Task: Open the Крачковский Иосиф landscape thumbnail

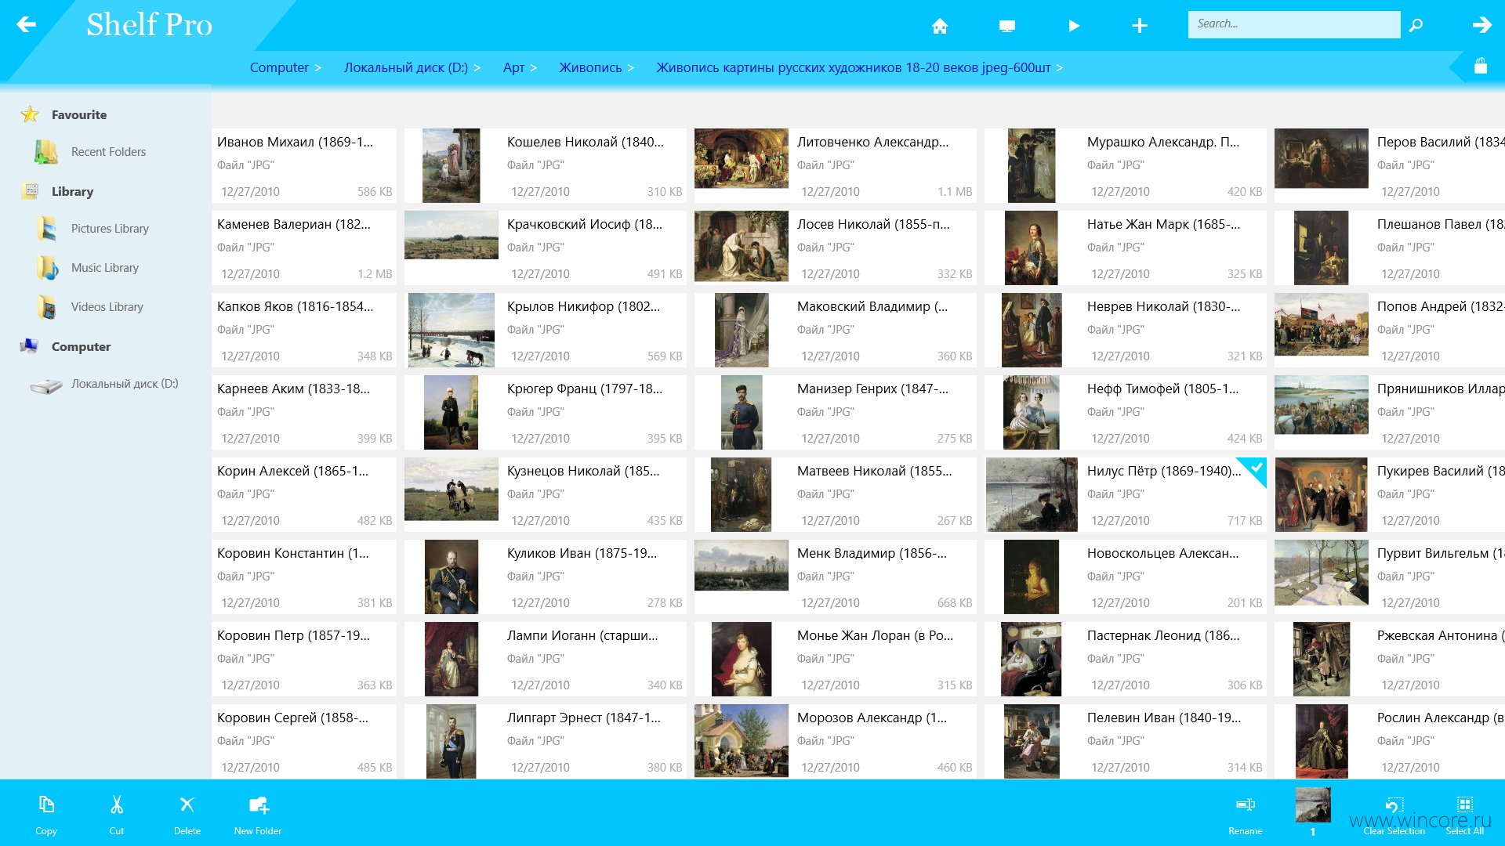Action: point(451,235)
